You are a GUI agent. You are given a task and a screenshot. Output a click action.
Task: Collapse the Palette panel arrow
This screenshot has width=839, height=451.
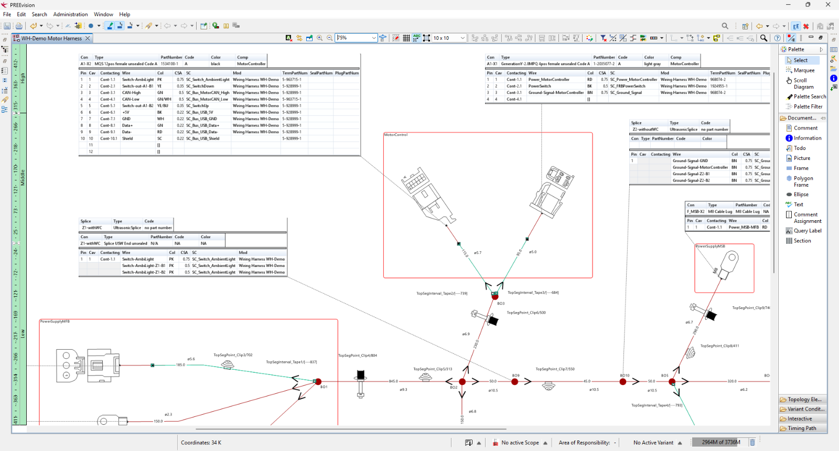pos(821,49)
